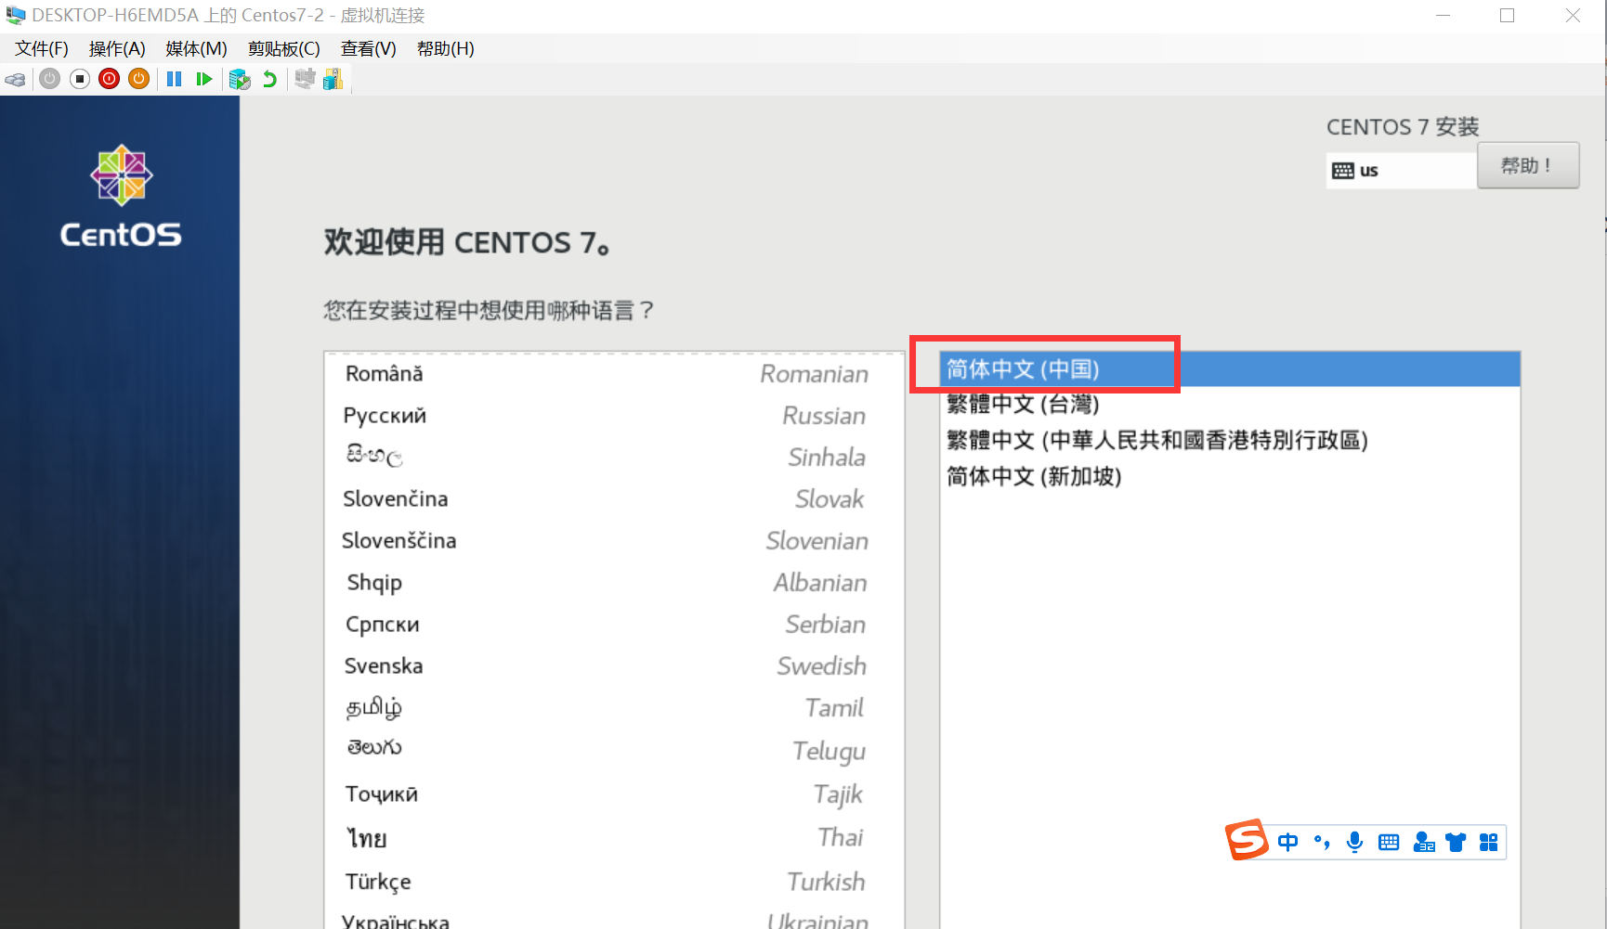The image size is (1607, 929).
Task: Select 简体中文 (新加坡) locale
Action: tap(1229, 476)
